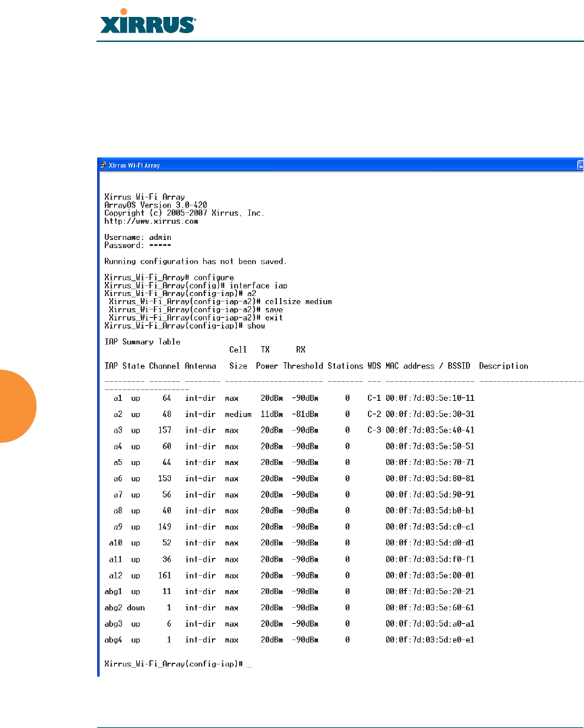Click channel '64' in the a1 row

tap(167, 398)
